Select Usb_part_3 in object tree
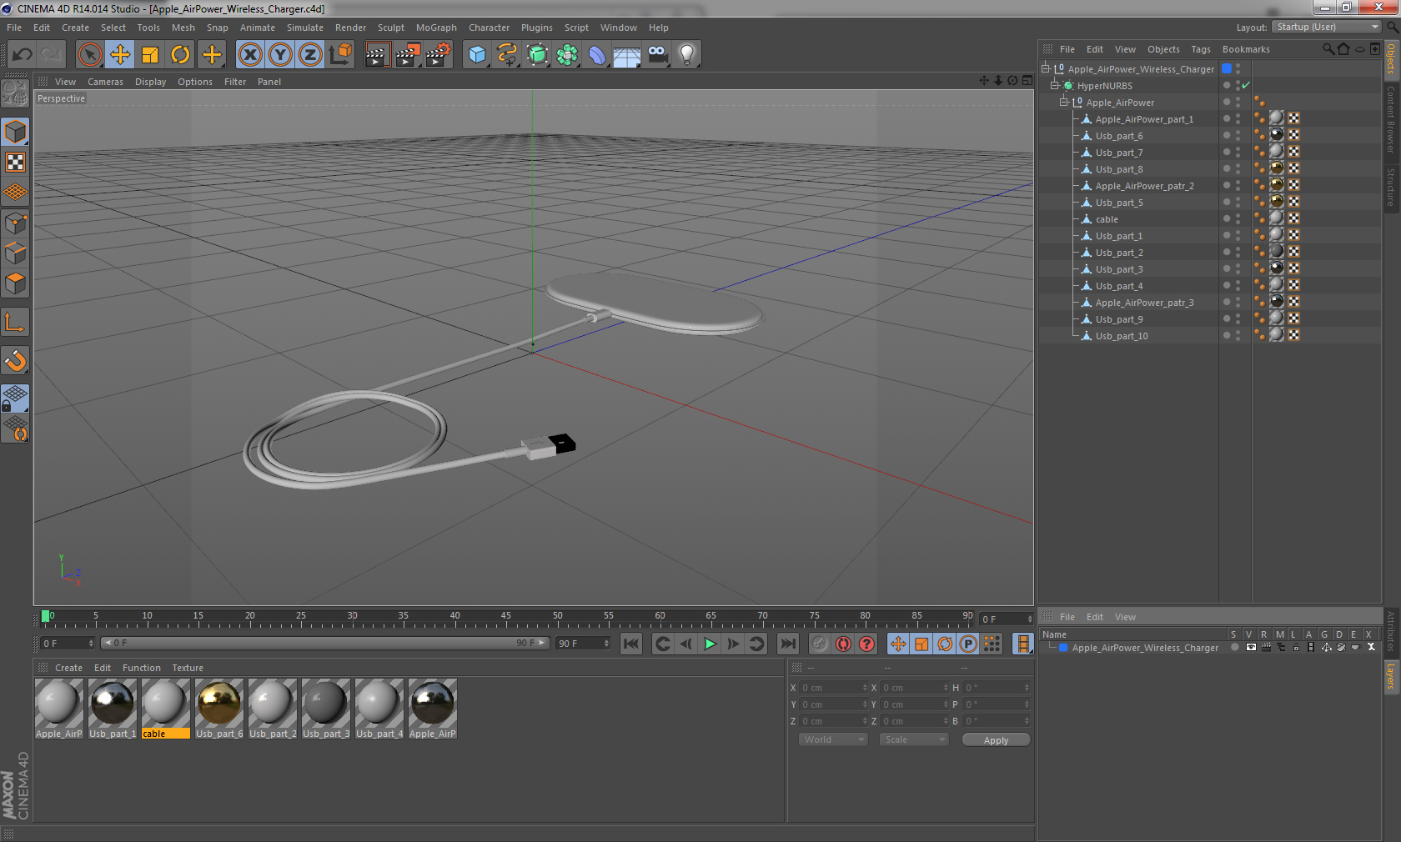This screenshot has width=1401, height=842. [x=1118, y=269]
